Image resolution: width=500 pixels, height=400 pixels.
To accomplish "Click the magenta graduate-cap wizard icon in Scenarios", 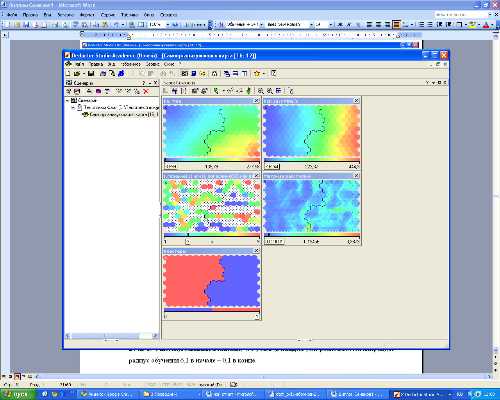I will click(x=98, y=91).
